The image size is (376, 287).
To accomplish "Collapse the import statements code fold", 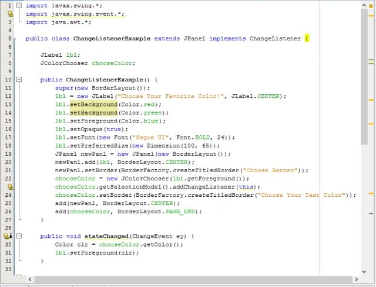I will click(x=19, y=5).
